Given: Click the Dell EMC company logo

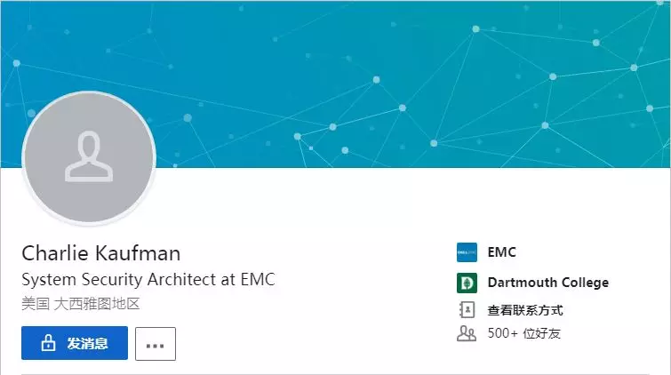Looking at the screenshot, I should pyautogui.click(x=467, y=252).
